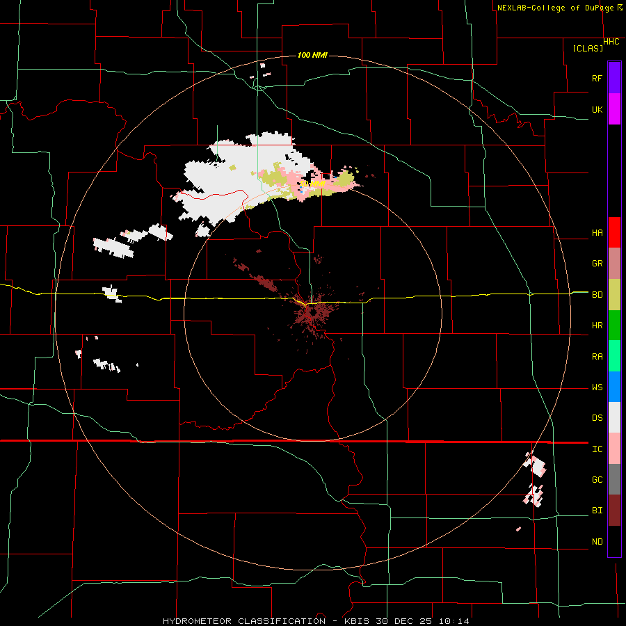Click the IC pink legend swatch
This screenshot has height=626, width=626.
614,449
